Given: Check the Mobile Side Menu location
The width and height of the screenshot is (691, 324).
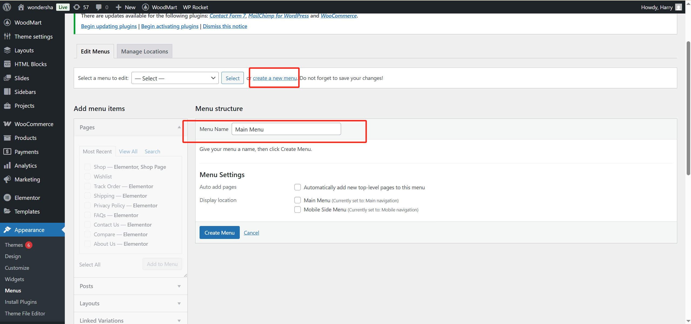Looking at the screenshot, I should 297,210.
